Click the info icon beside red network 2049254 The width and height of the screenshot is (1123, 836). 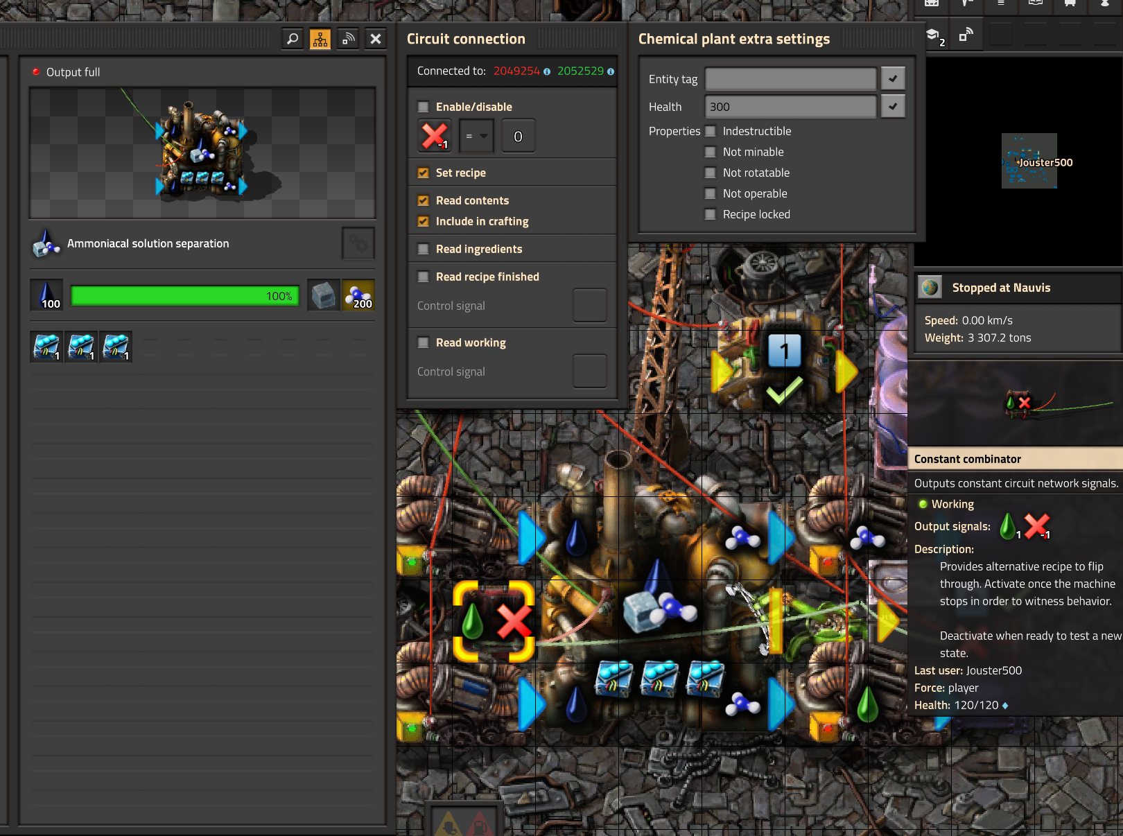(x=547, y=71)
